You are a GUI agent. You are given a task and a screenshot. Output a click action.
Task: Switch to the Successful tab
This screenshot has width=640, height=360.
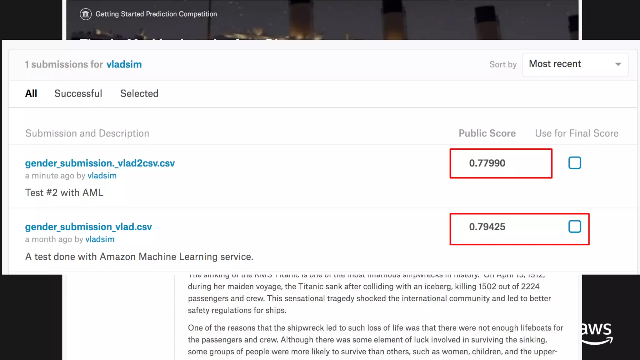(x=78, y=93)
